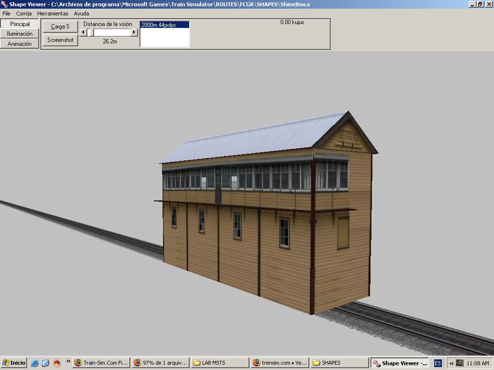Open the File menu
This screenshot has height=370, width=494.
tap(6, 13)
